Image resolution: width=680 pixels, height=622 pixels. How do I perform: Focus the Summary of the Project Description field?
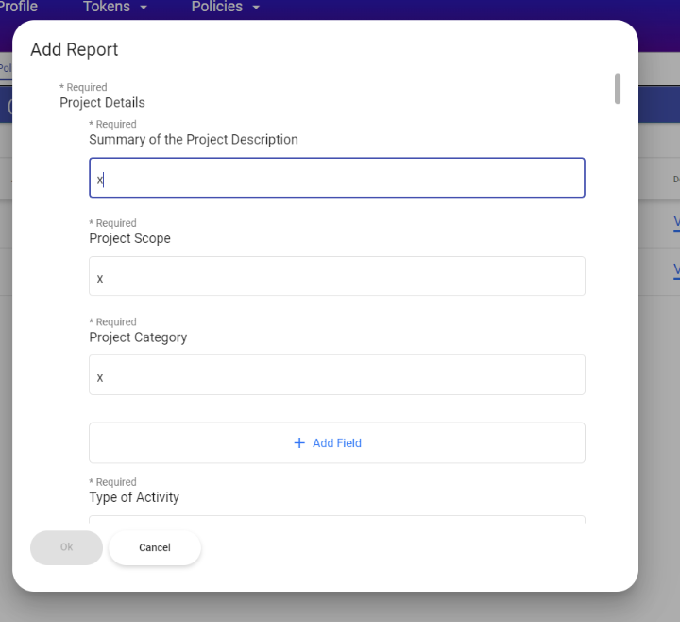tap(336, 178)
